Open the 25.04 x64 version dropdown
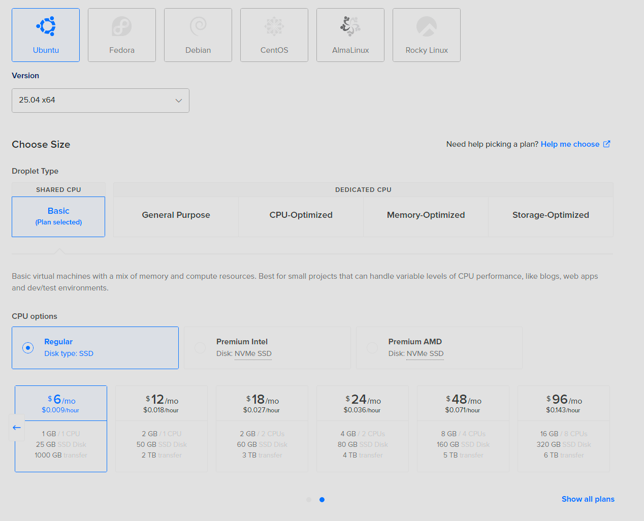 [101, 101]
